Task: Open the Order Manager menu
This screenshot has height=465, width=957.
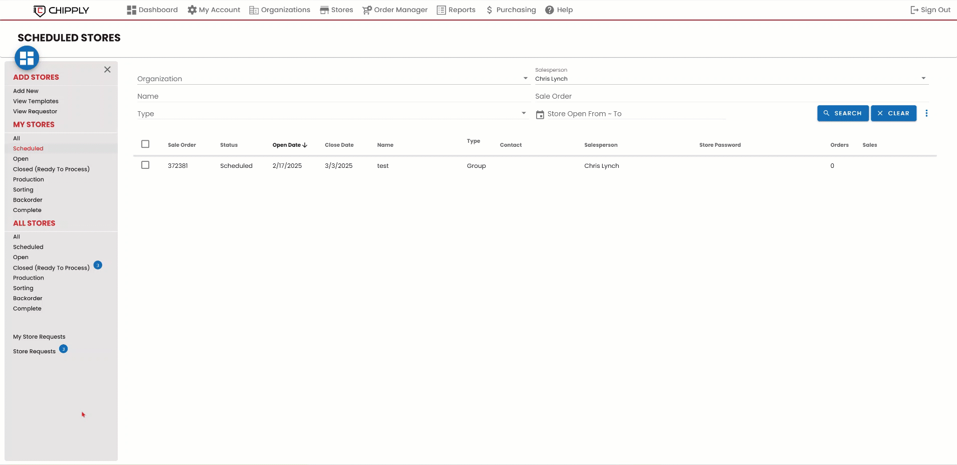Action: click(395, 10)
